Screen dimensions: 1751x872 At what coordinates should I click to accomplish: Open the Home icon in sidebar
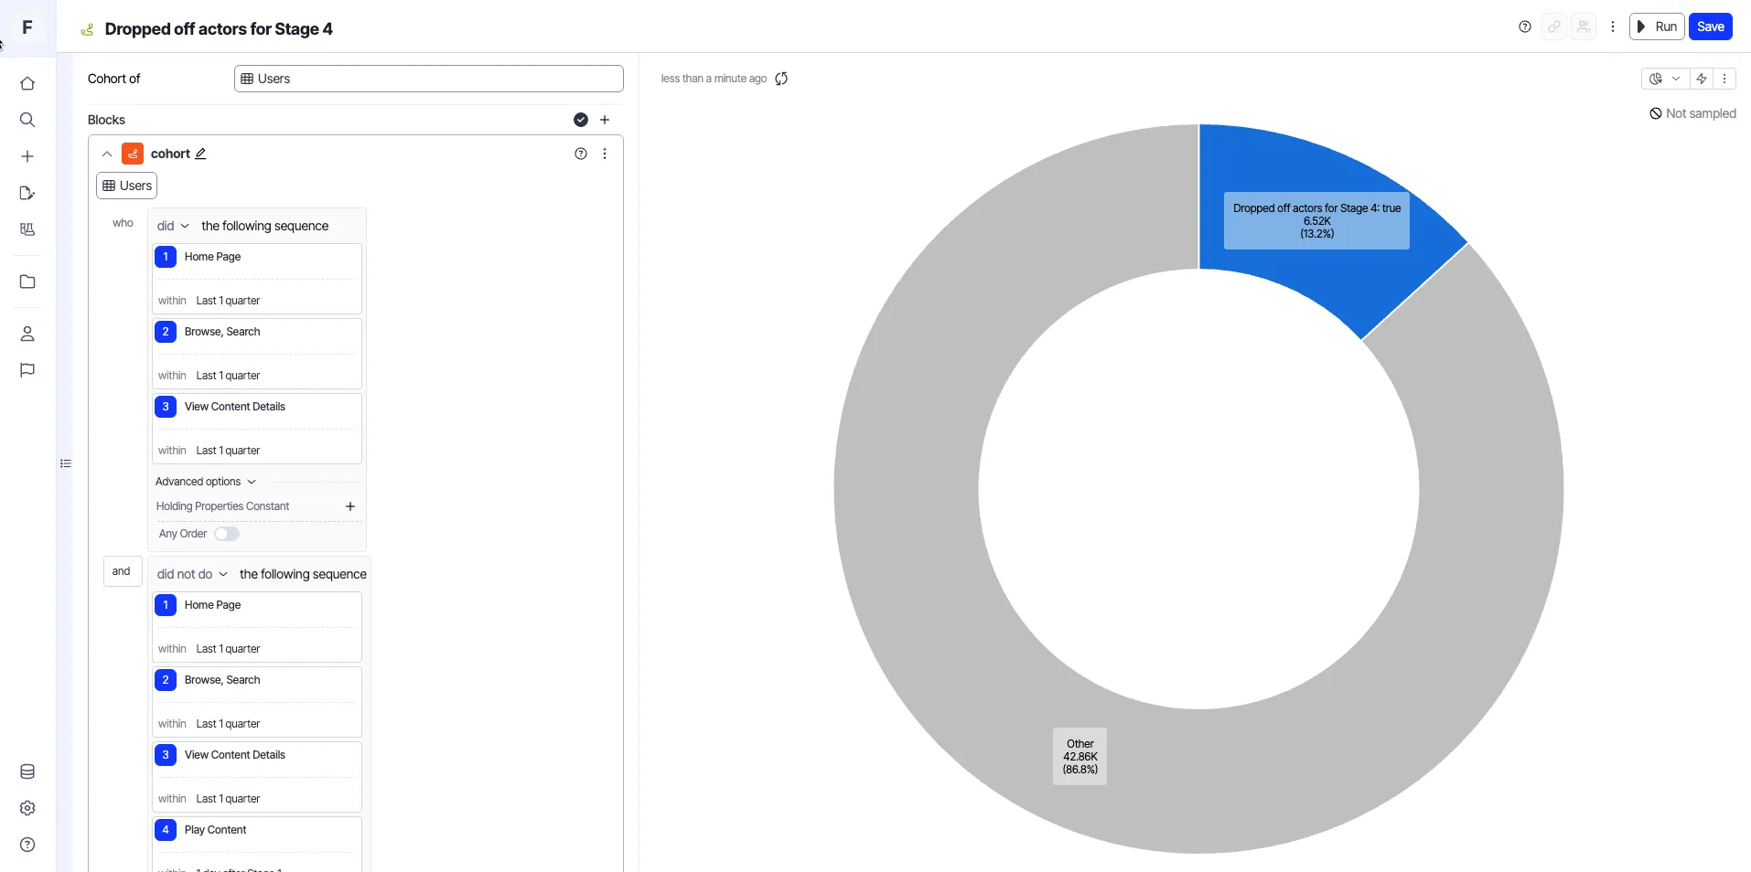pyautogui.click(x=27, y=83)
